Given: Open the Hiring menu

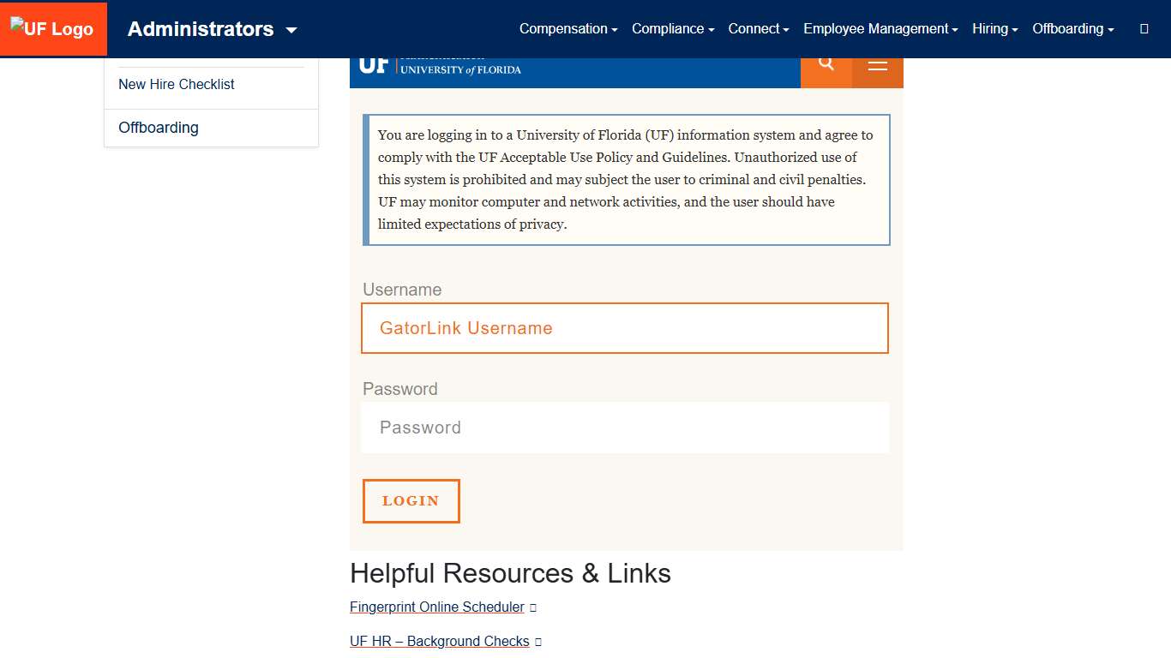Looking at the screenshot, I should (x=994, y=29).
